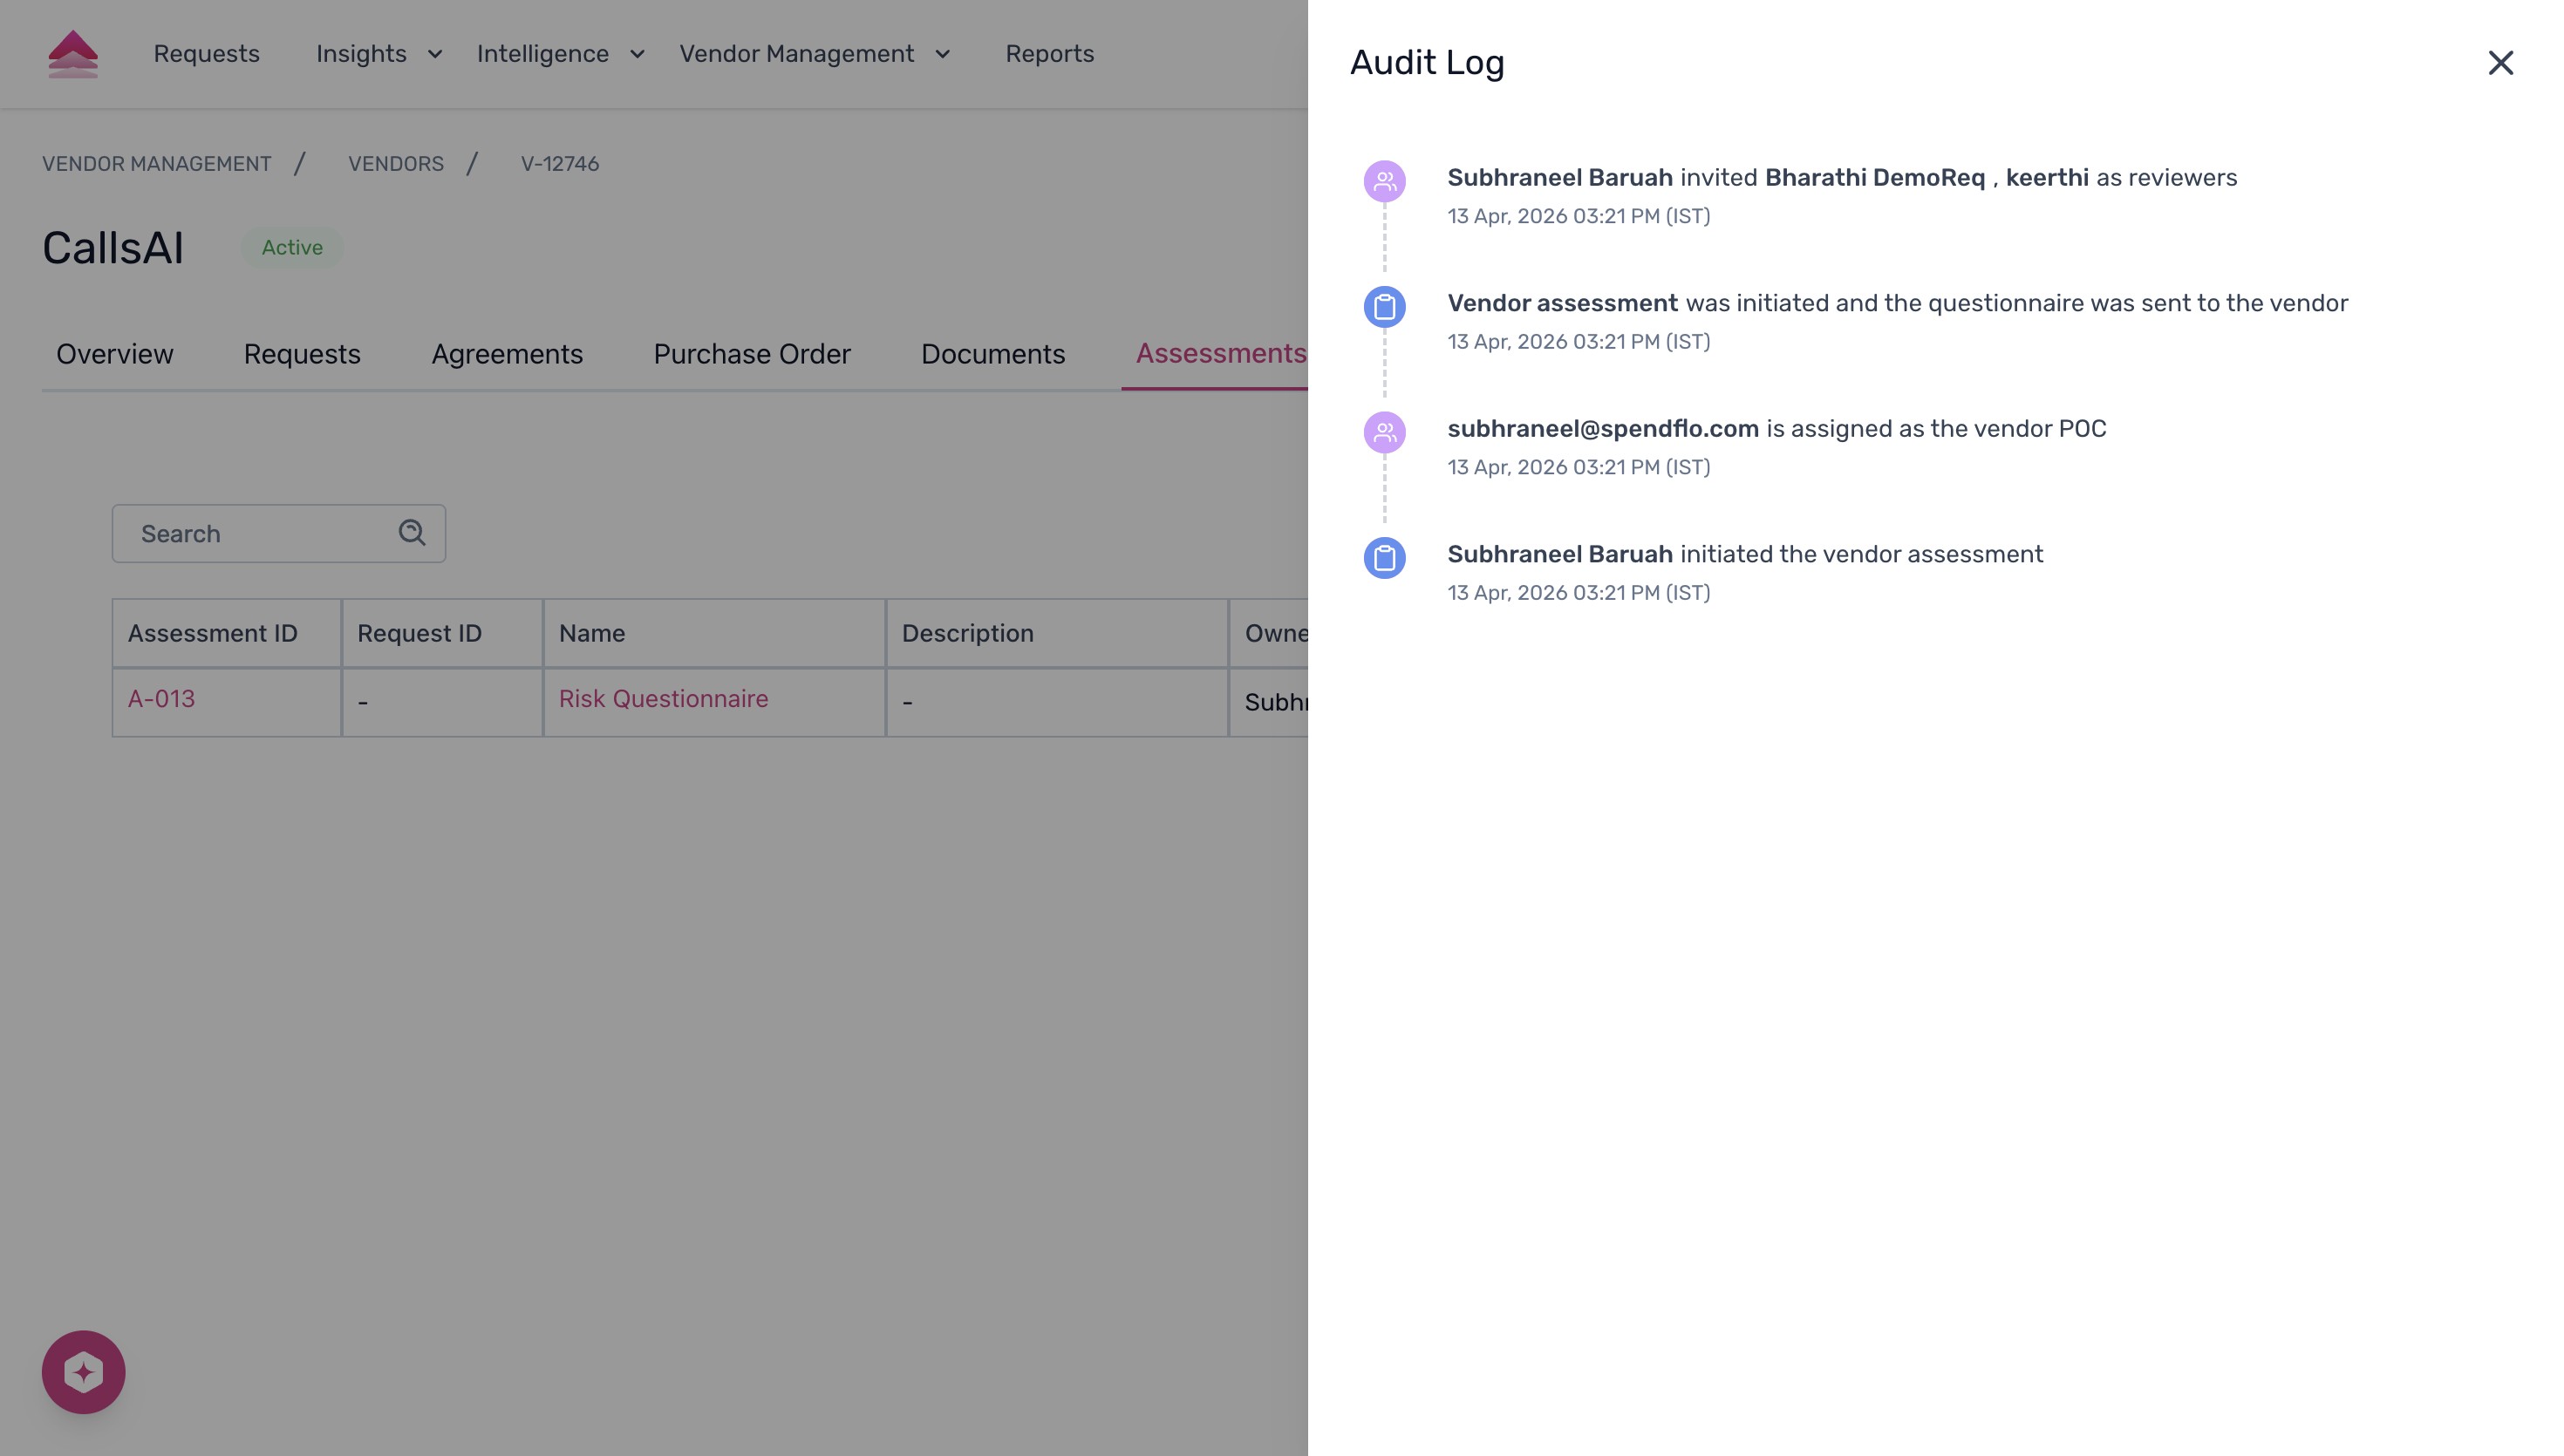Open the Reports menu item
Screen dimensions: 2564x1456
pos(1050,53)
